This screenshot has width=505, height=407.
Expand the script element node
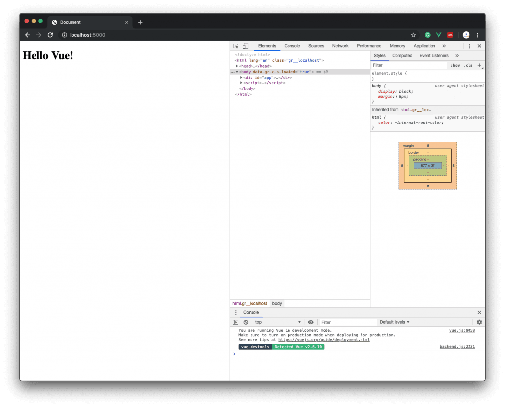[241, 83]
